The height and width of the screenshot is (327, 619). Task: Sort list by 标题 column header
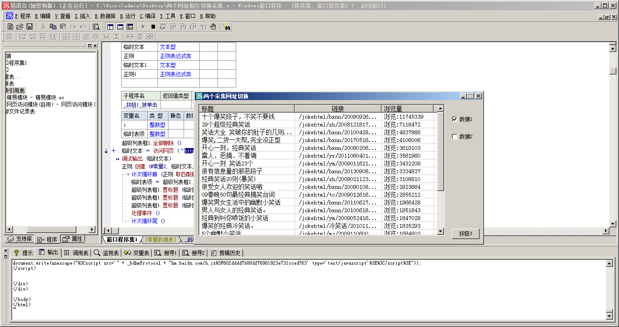point(247,109)
